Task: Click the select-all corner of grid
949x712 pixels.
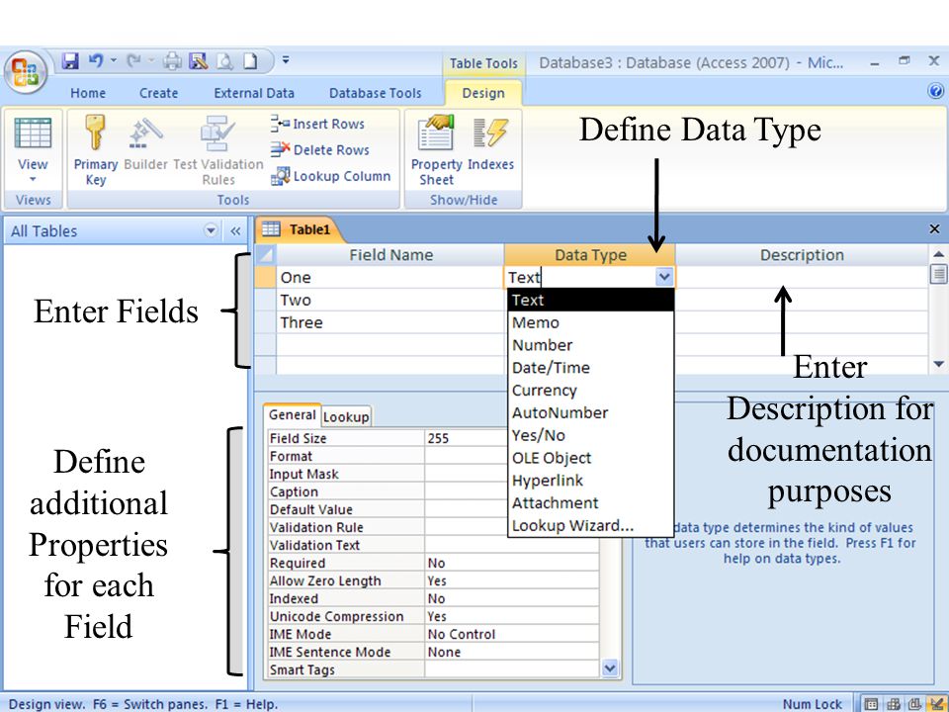Action: (265, 255)
